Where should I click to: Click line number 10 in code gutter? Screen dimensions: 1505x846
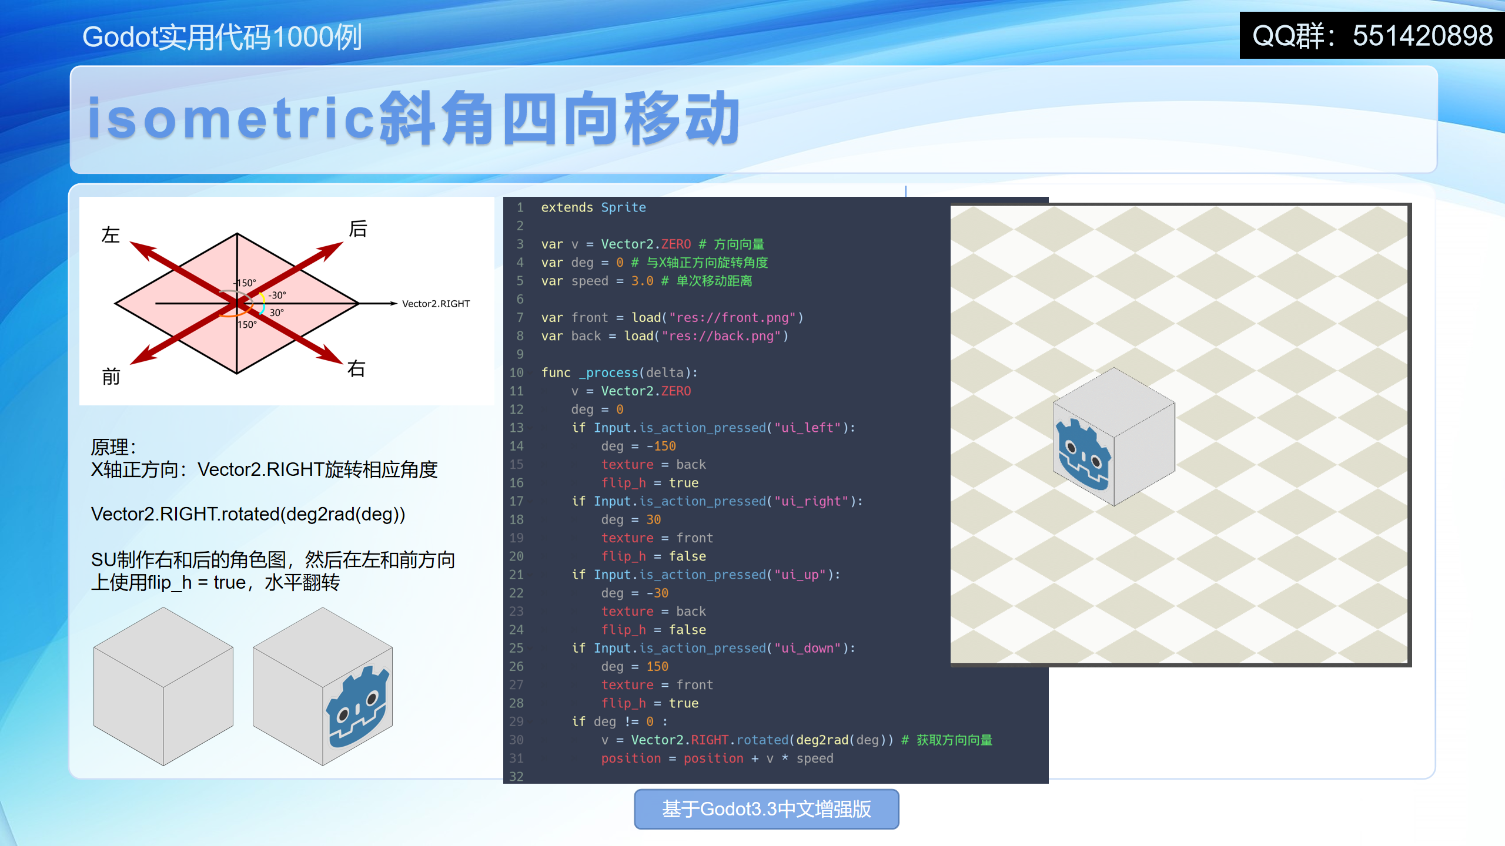pos(516,372)
